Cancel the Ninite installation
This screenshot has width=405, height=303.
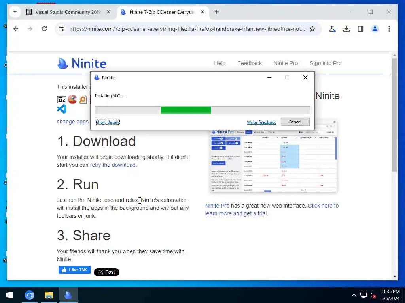click(x=295, y=122)
